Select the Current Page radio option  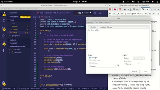coord(90,60)
